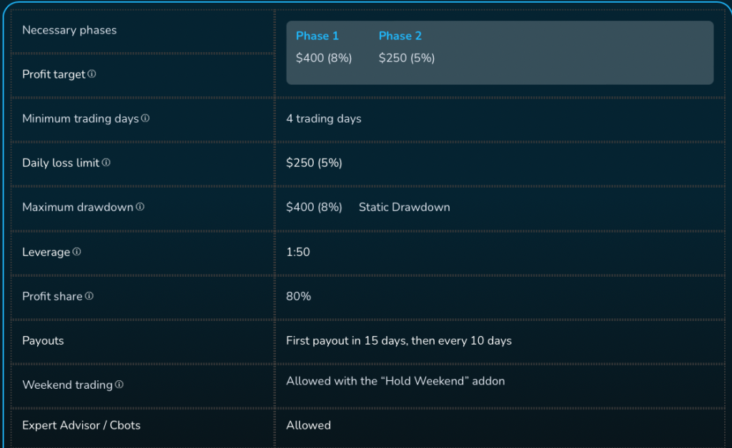Viewport: 732px width, 448px height.
Task: Click the info icon beside Profit target
Action: click(x=92, y=74)
